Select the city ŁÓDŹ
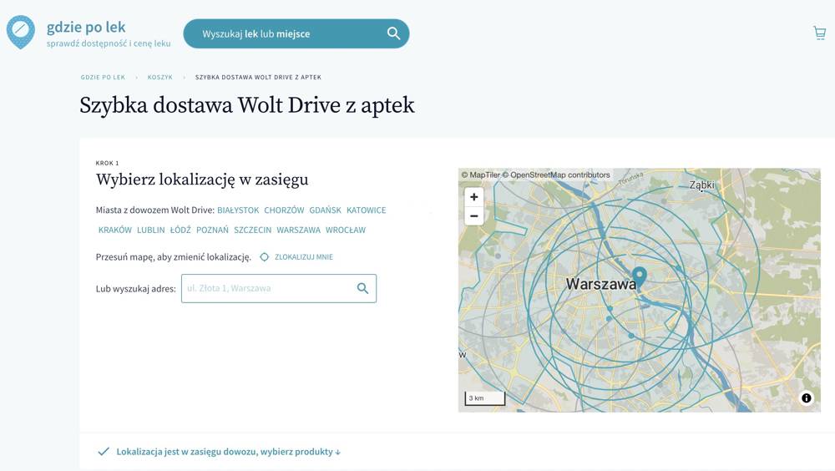Viewport: 835px width, 471px height. [x=180, y=230]
